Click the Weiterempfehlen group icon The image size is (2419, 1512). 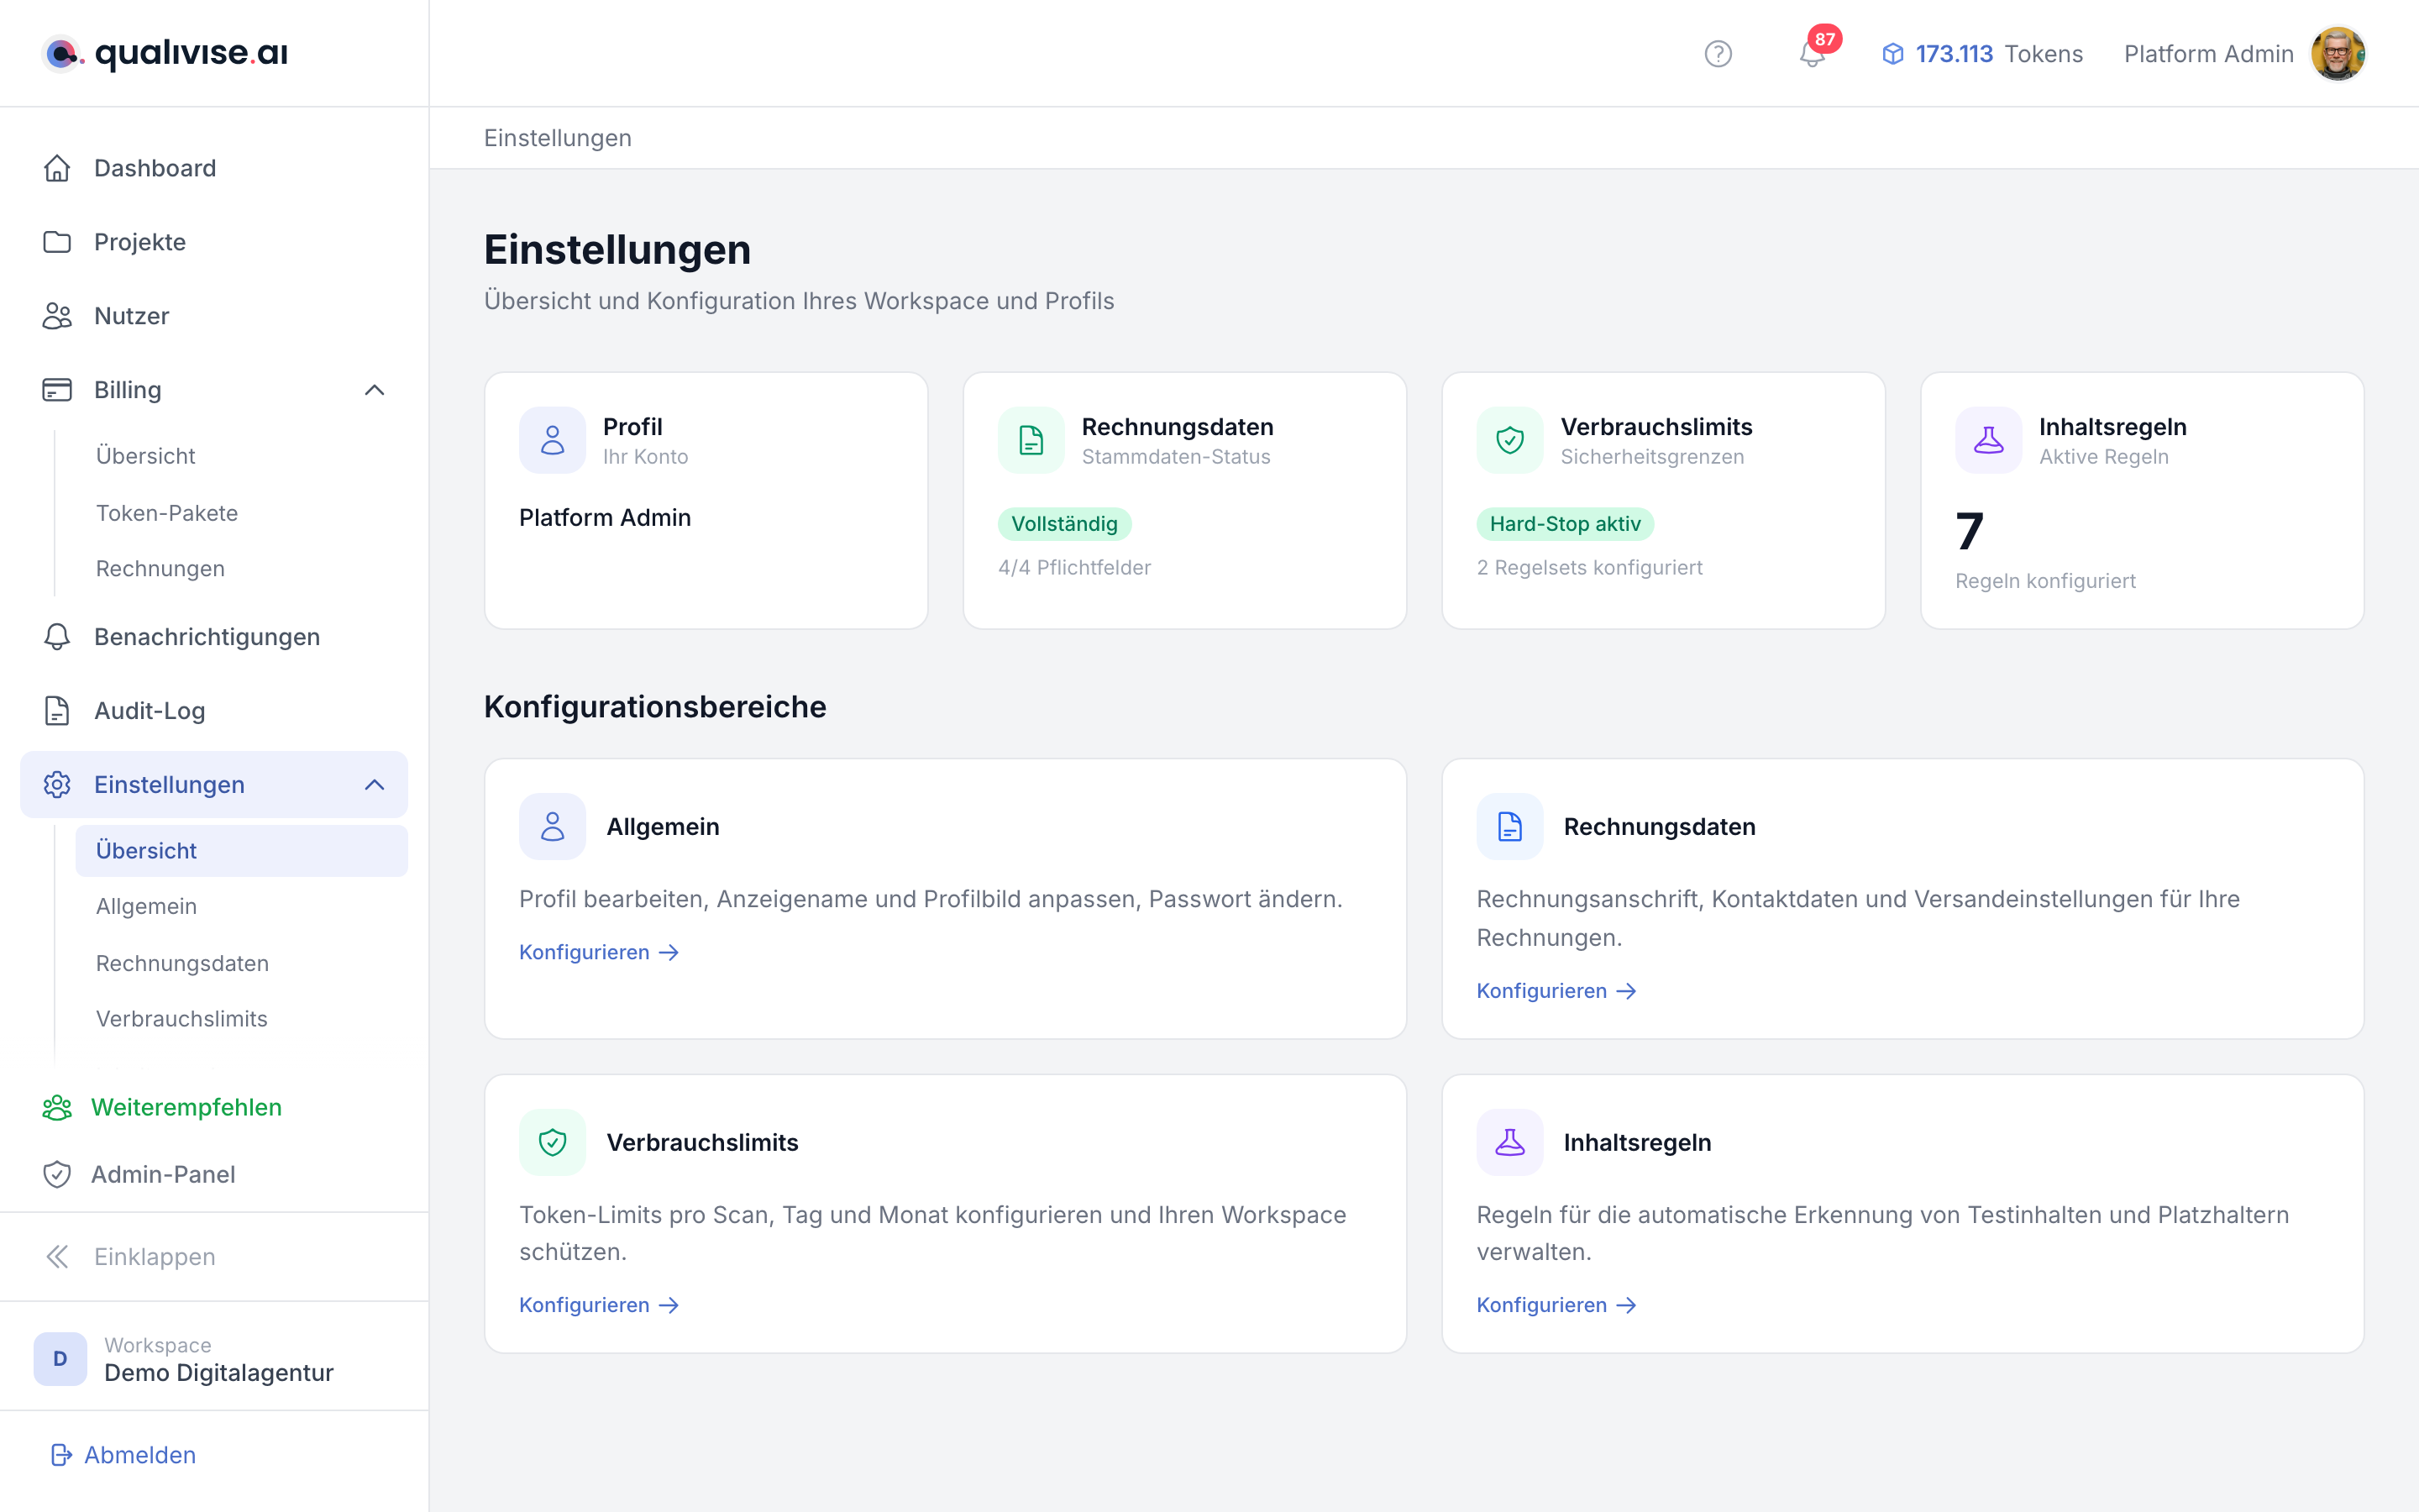point(57,1107)
